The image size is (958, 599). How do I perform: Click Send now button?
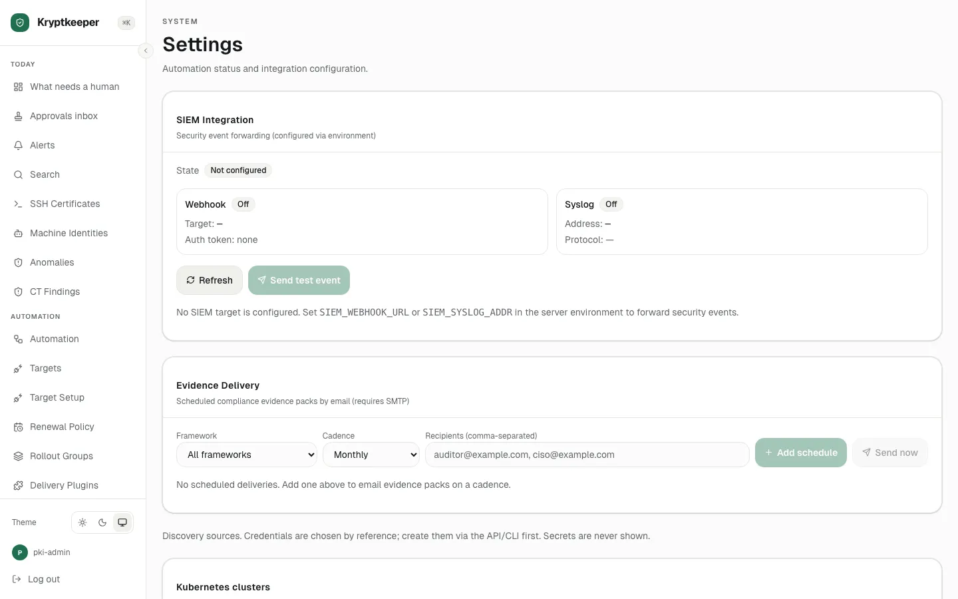point(890,453)
